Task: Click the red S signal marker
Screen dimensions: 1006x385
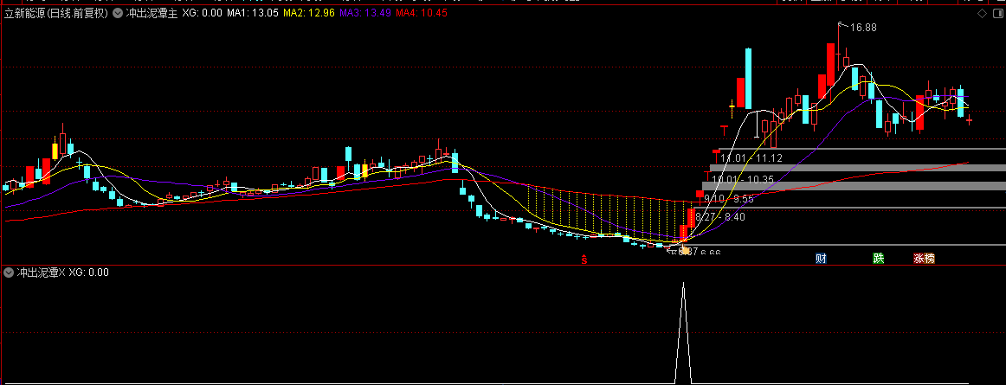Action: point(584,260)
